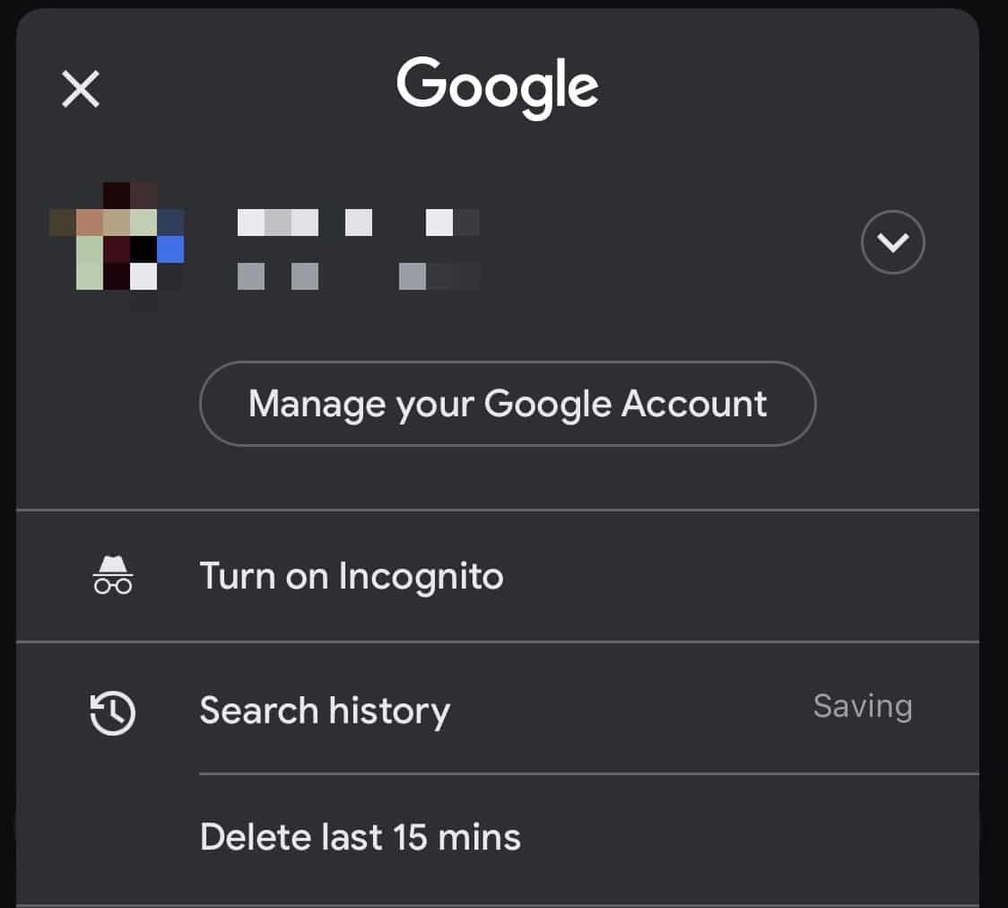This screenshot has height=908, width=1008.
Task: Click the Search history clock icon
Action: (113, 714)
